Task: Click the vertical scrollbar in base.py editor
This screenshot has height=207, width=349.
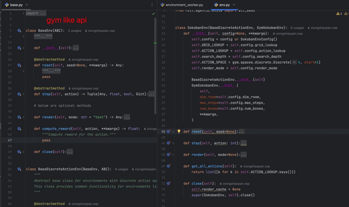Action: (155, 65)
